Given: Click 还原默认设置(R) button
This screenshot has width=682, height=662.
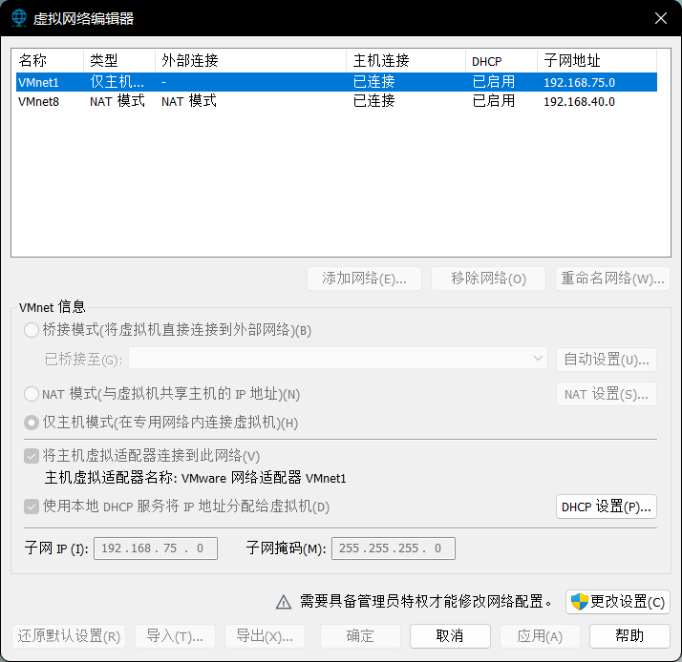Looking at the screenshot, I should (69, 636).
